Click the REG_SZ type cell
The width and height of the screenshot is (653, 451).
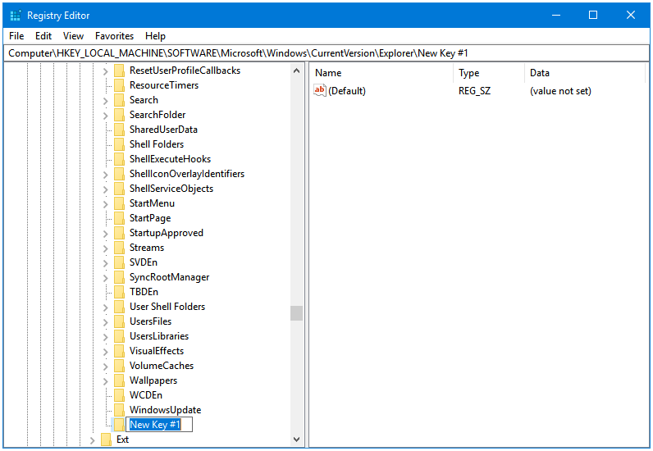[x=474, y=91]
